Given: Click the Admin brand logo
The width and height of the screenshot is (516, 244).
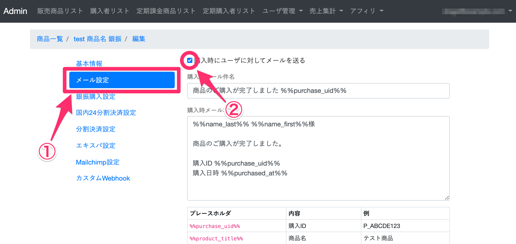Looking at the screenshot, I should coord(15,11).
